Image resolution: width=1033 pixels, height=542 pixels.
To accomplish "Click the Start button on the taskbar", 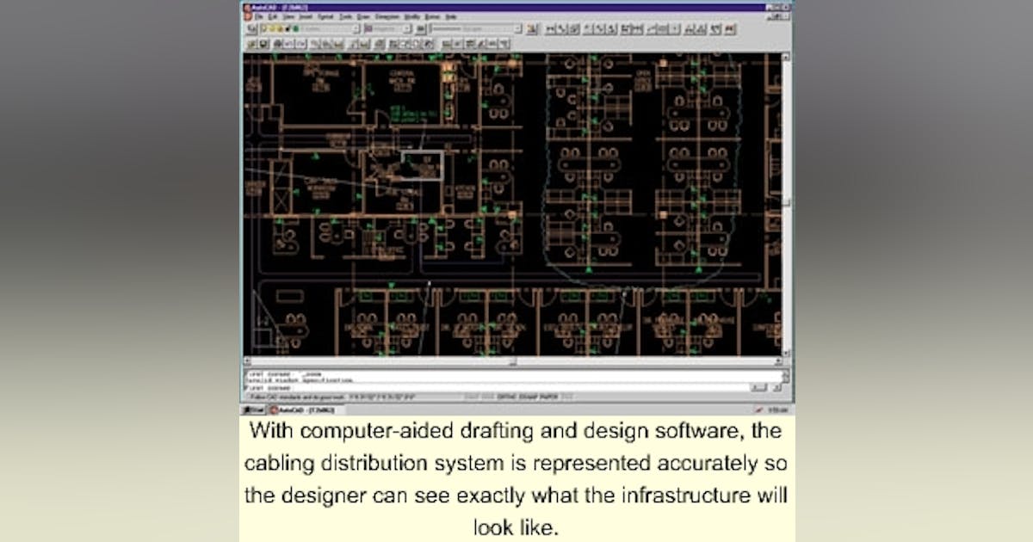I will click(x=254, y=408).
